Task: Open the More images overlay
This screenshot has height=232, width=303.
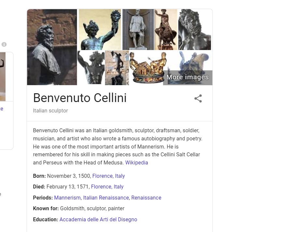Action: tap(188, 77)
